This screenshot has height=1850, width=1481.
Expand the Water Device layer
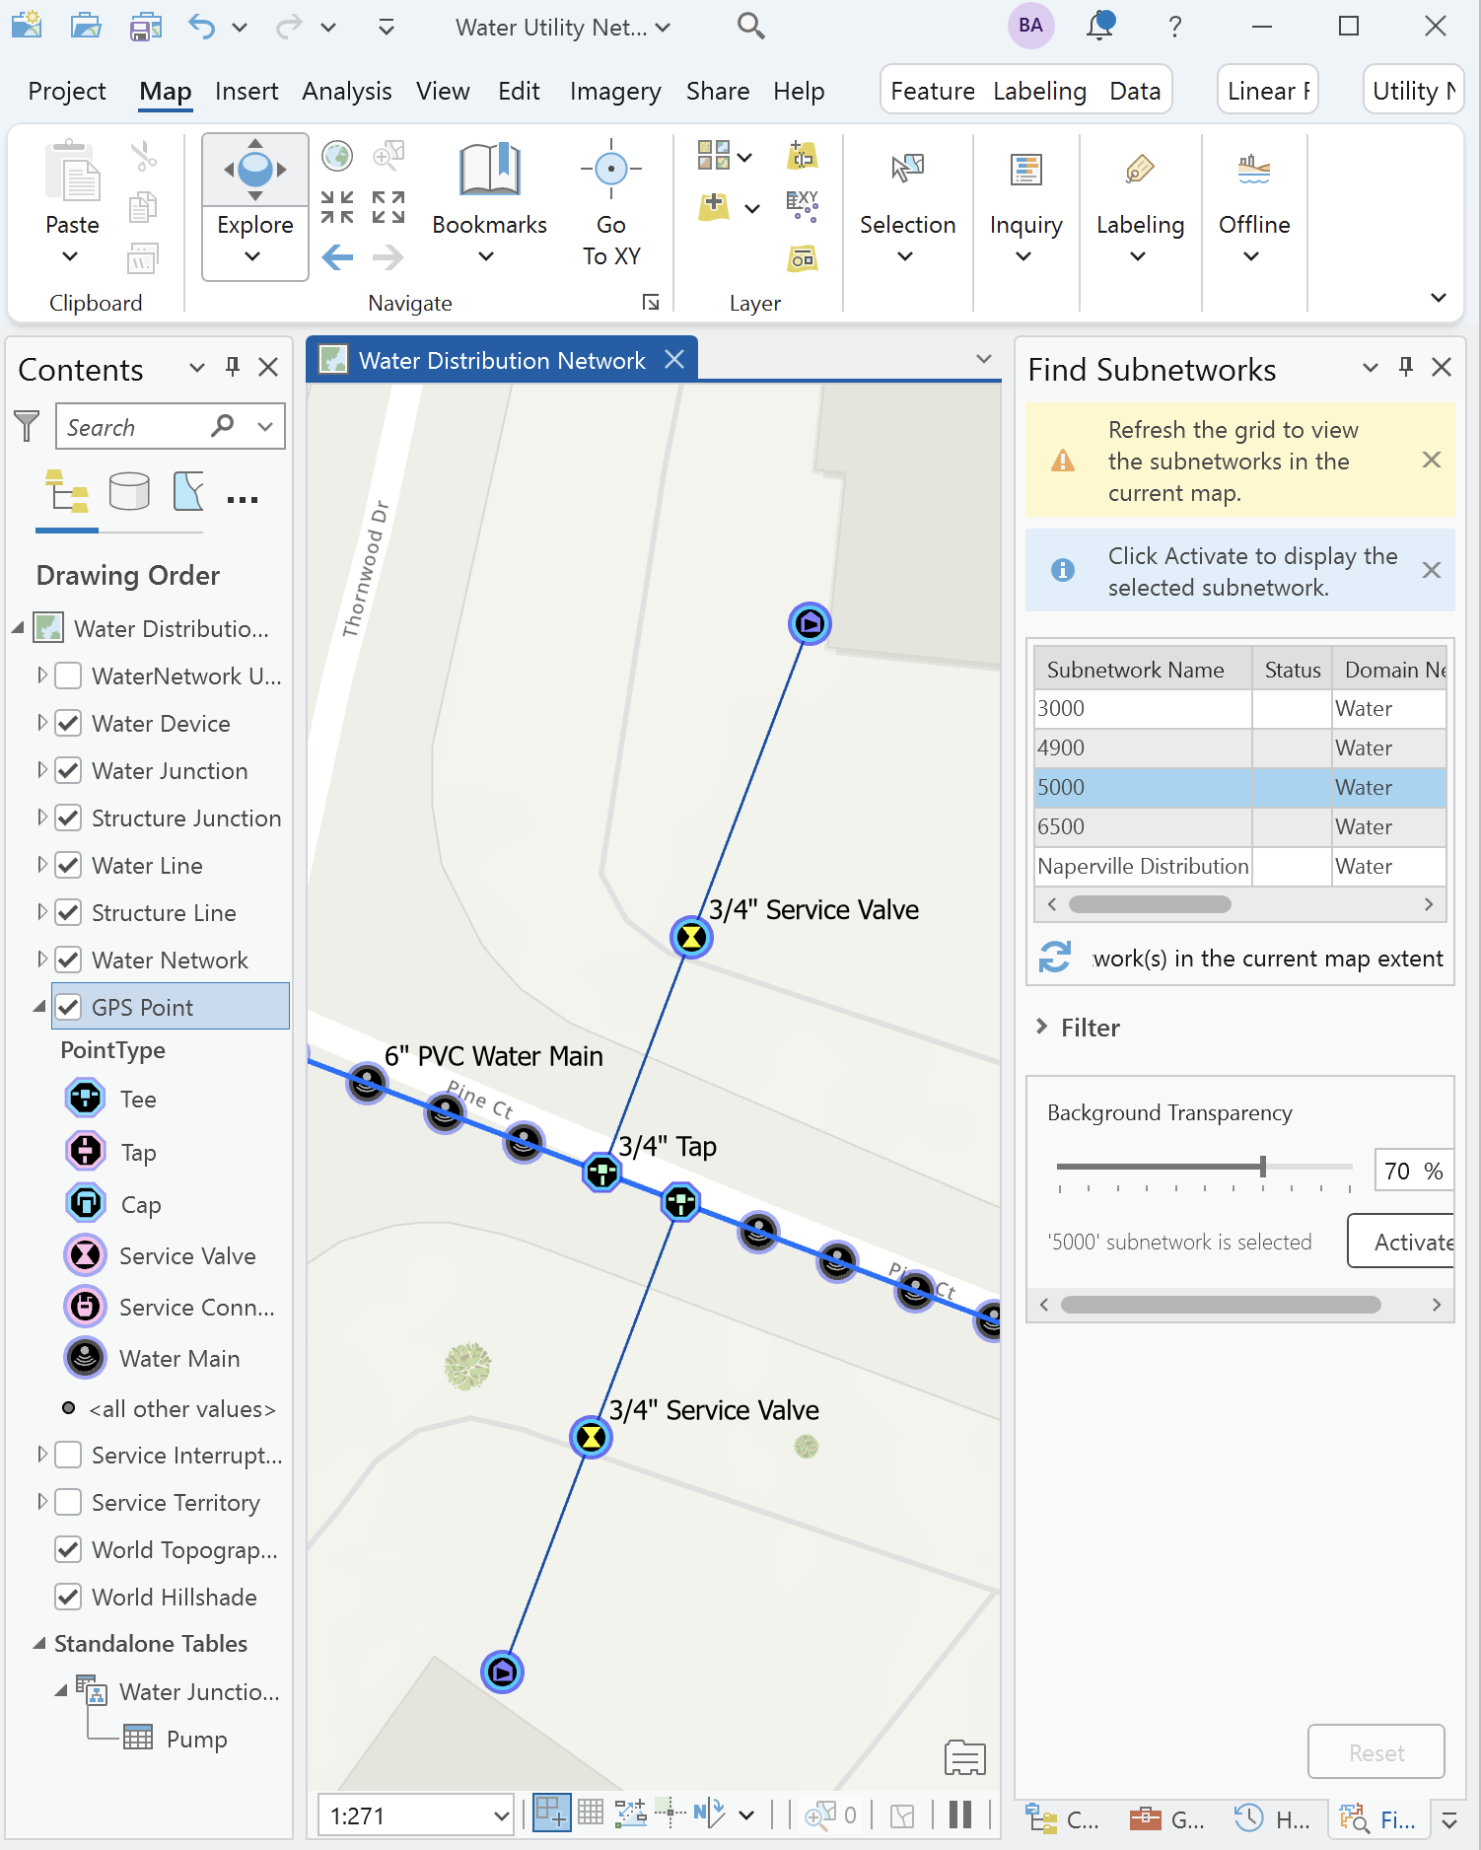click(x=41, y=723)
